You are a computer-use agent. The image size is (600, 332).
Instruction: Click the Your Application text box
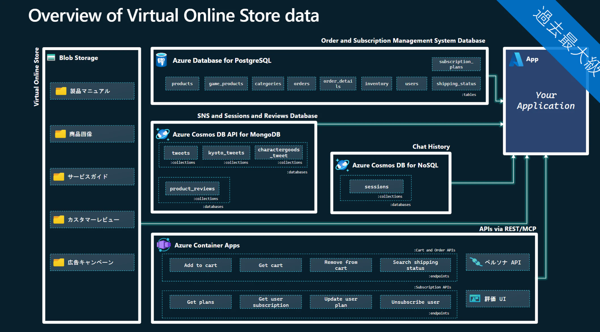[546, 100]
